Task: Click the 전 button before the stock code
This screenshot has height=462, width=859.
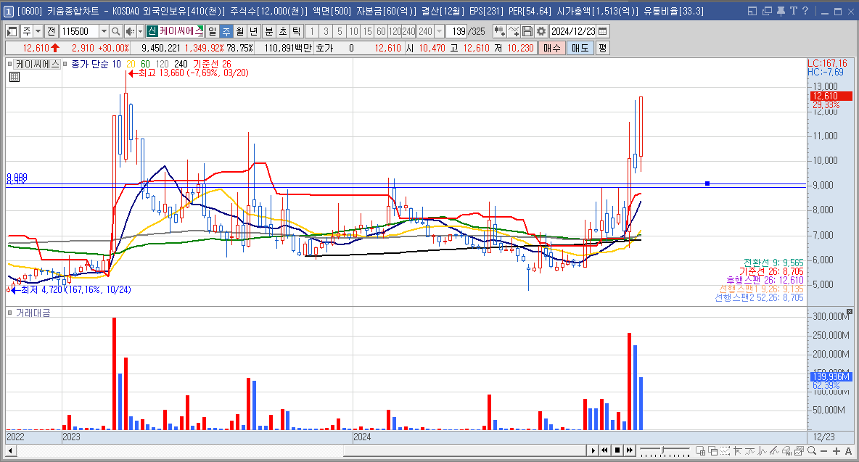Action: coord(51,31)
